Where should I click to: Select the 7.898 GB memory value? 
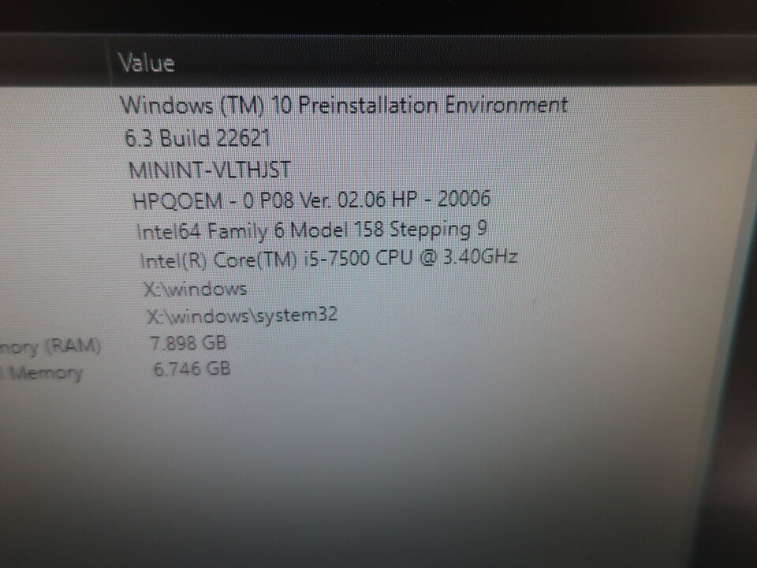[x=188, y=343]
